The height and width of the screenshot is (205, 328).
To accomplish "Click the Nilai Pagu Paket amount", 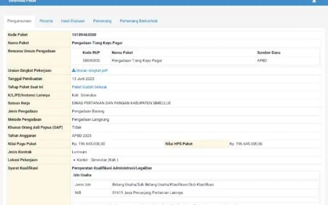I will pos(89,144).
